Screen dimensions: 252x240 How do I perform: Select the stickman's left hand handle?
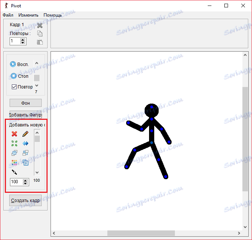128,123
